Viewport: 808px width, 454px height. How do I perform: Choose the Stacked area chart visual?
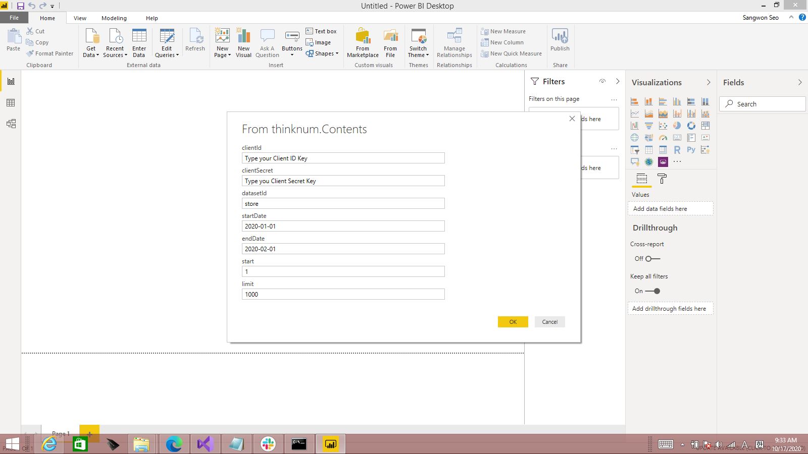663,113
